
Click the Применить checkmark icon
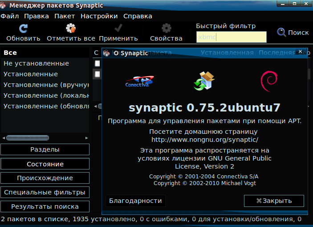pos(118,28)
